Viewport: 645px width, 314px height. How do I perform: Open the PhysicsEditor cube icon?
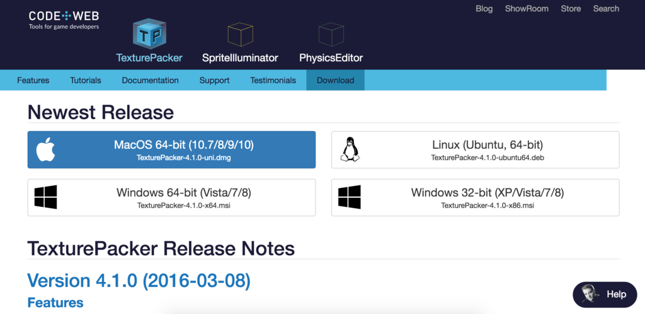(x=331, y=34)
